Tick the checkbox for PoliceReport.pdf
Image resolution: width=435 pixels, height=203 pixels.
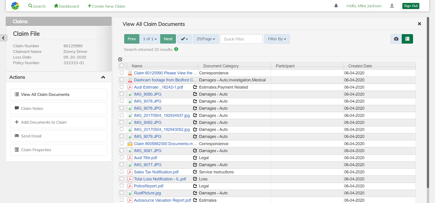[x=122, y=186]
